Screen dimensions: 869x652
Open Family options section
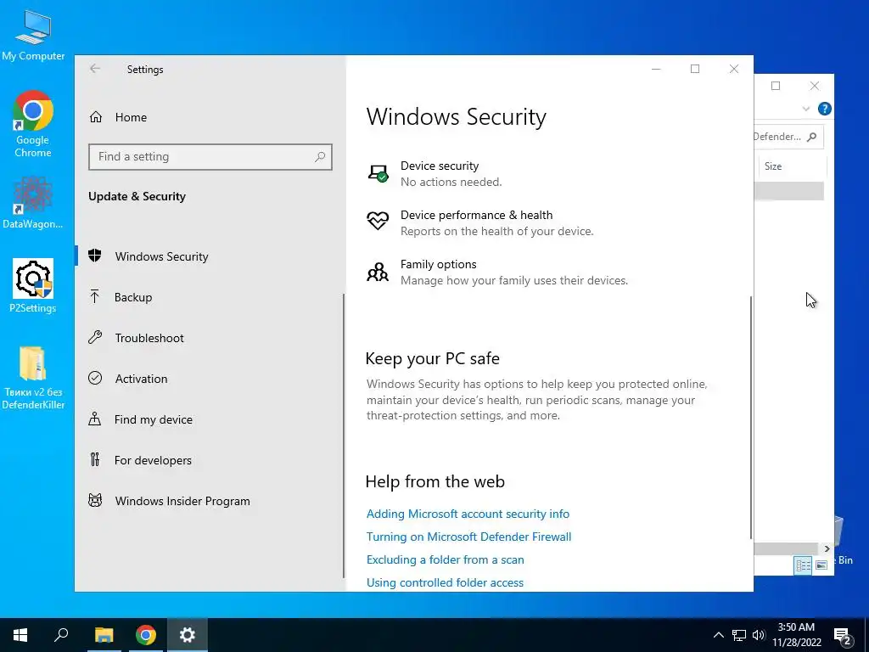pos(497,273)
